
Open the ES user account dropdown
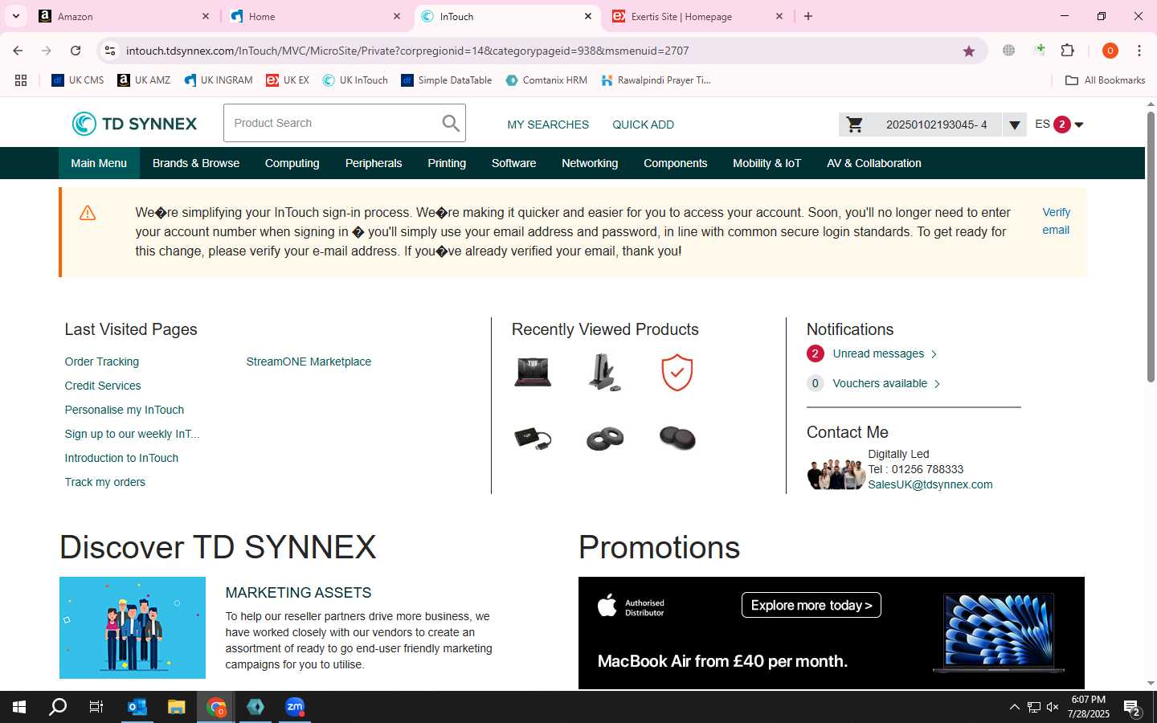coord(1079,125)
